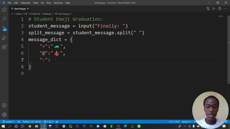Close the learning.py tab
230x129 pixels.
pos(28,9)
